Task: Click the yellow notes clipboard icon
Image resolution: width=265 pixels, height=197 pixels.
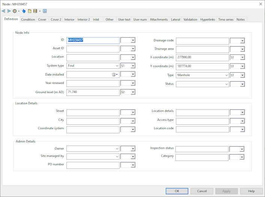Action: click(30, 11)
